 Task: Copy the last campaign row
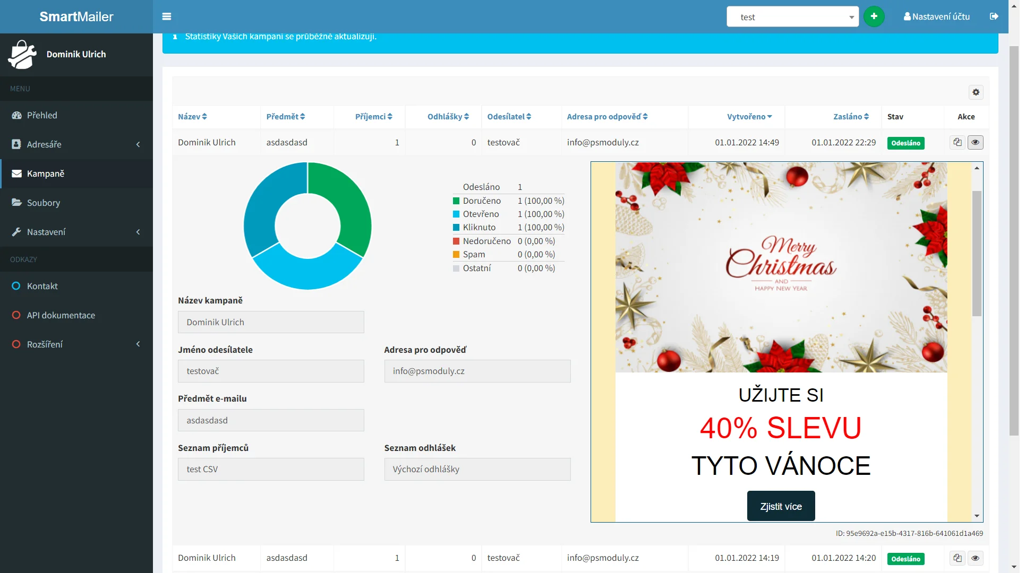coord(957,558)
